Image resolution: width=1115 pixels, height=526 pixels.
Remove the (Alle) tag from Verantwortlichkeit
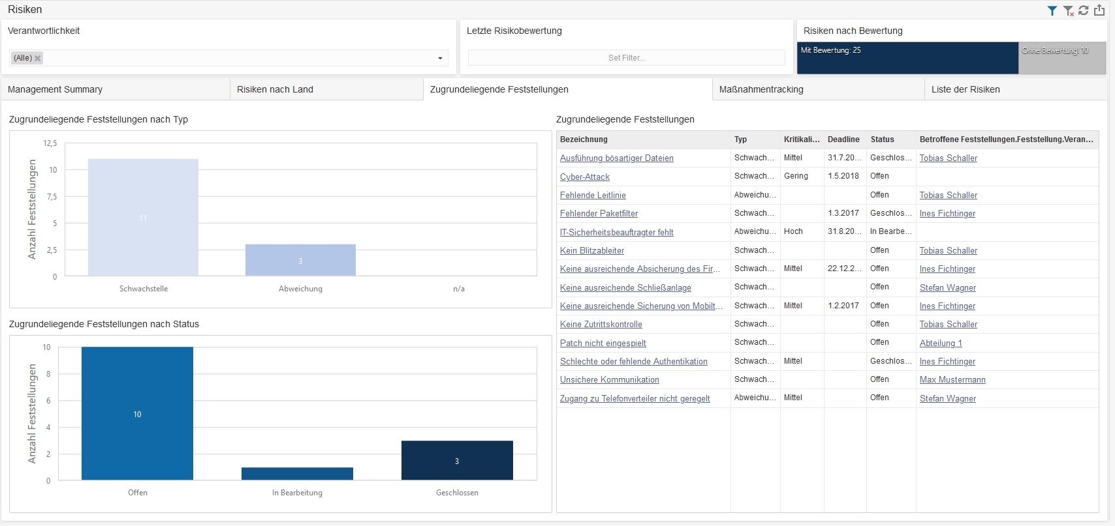(38, 58)
